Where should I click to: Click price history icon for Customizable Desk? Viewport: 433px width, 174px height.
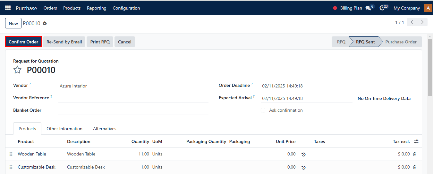tap(303, 167)
